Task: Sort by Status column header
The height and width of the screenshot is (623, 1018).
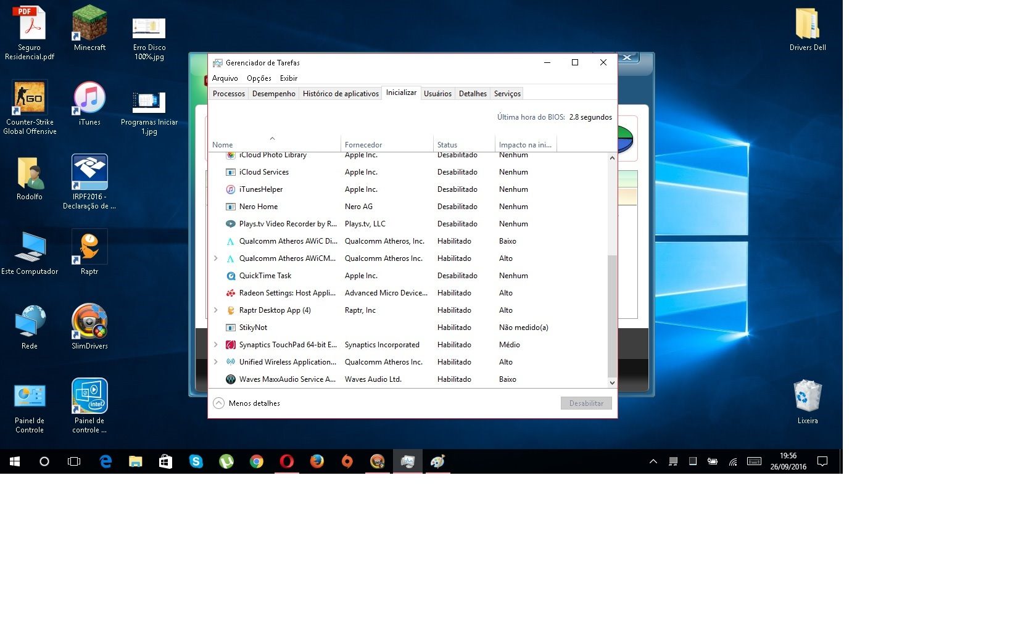Action: click(x=464, y=144)
